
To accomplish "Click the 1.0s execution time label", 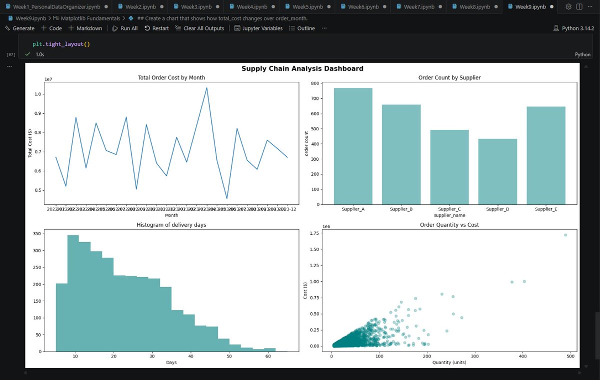I will click(x=40, y=54).
